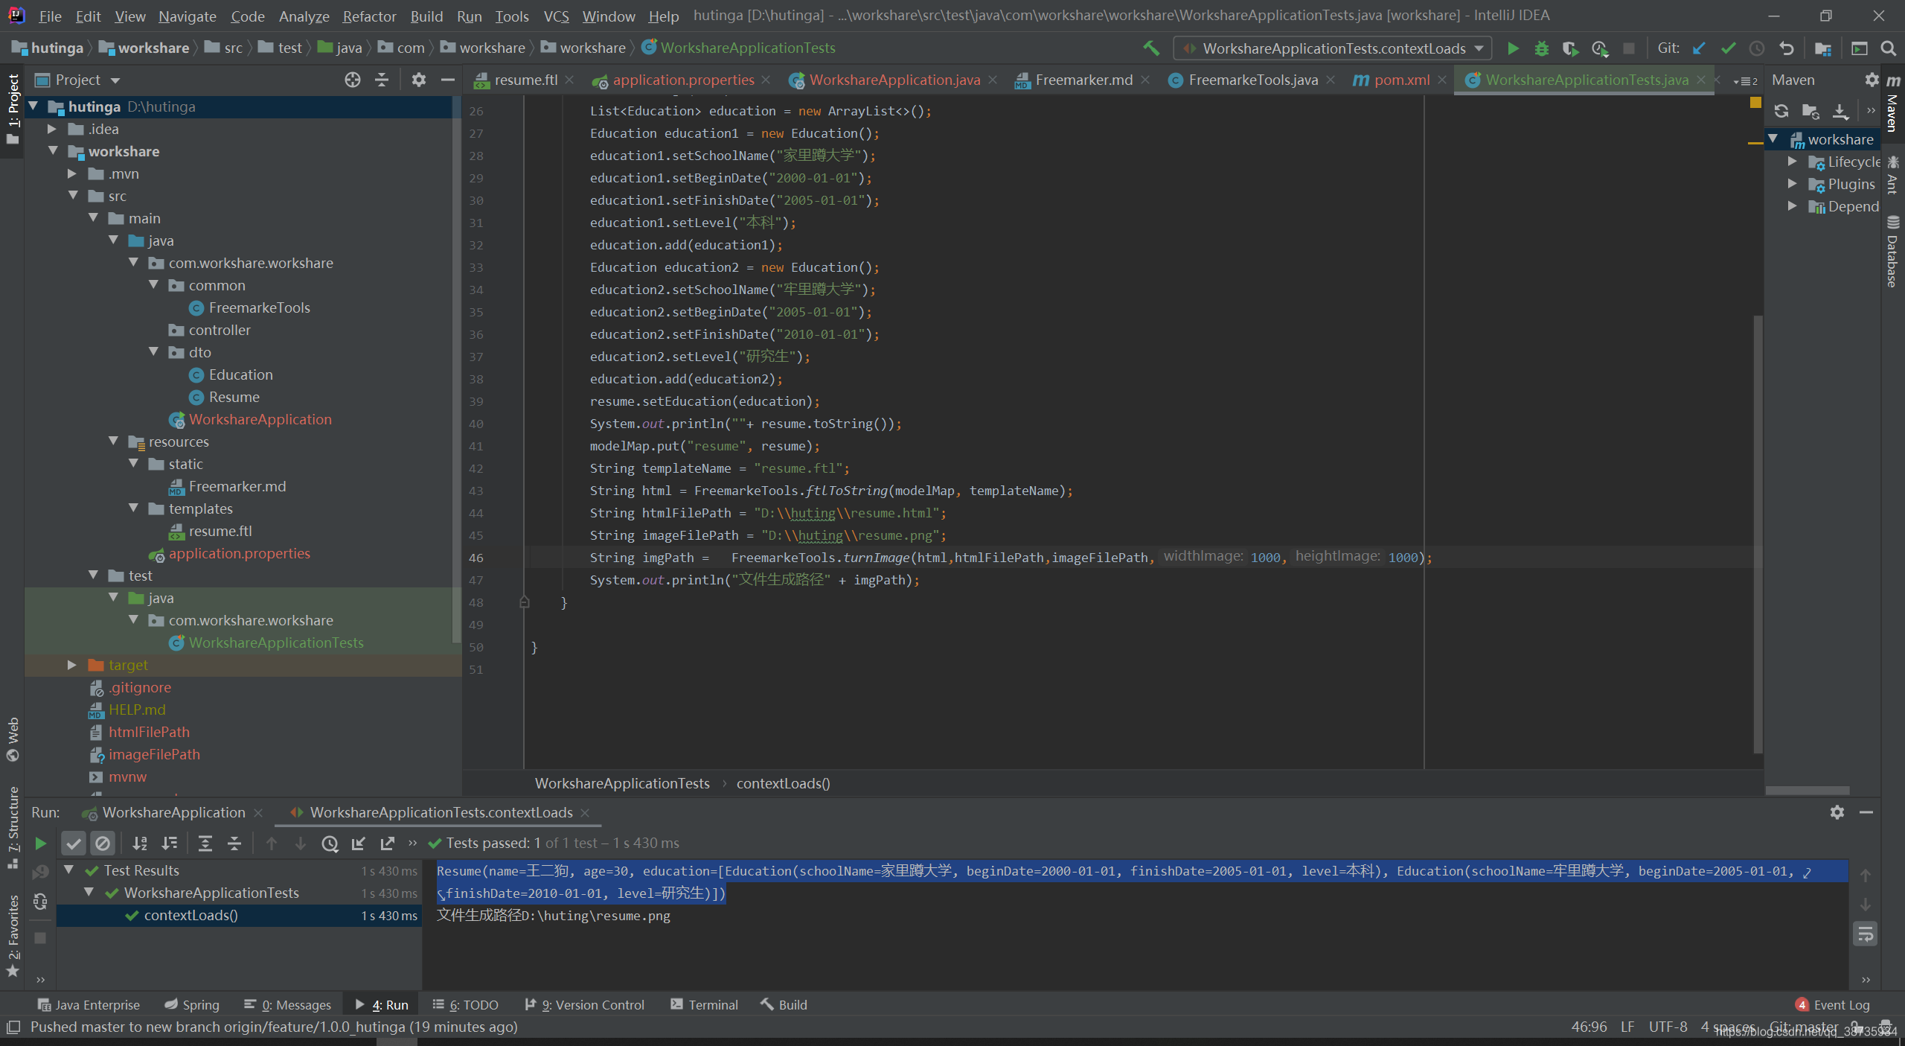Click the Rerun failed tests icon in Run sidebar
Viewport: 1905px width, 1046px height.
tap(41, 872)
